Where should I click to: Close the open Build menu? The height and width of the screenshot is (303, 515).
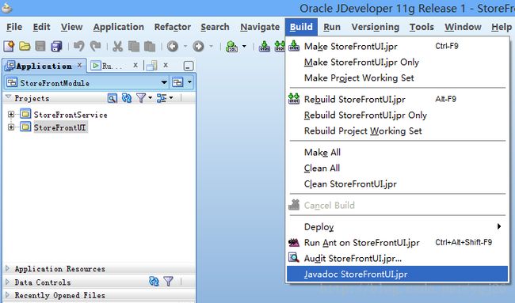(301, 27)
